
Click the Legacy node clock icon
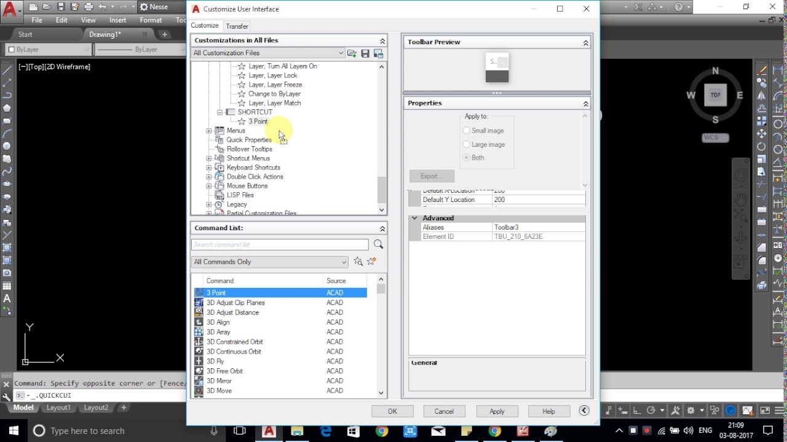[219, 204]
